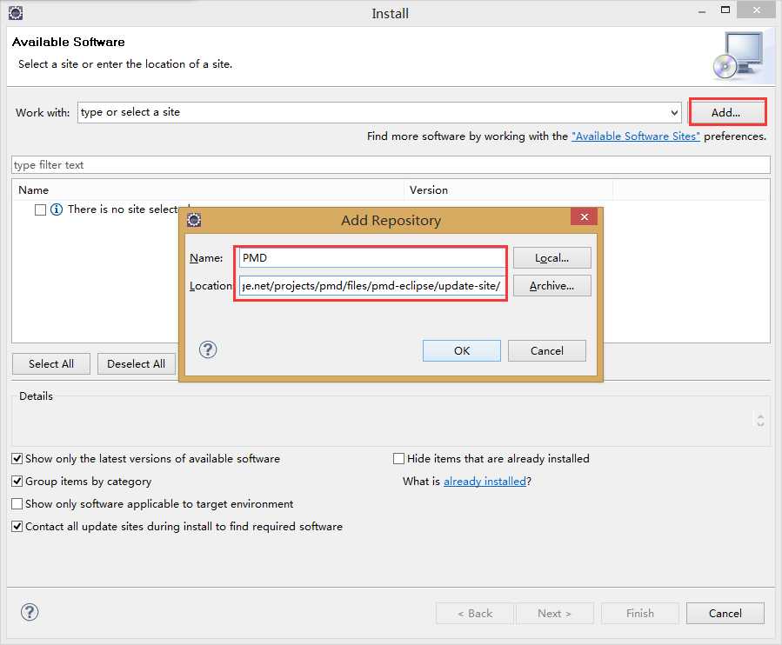Click the Add... button
The height and width of the screenshot is (645, 782).
click(x=726, y=112)
